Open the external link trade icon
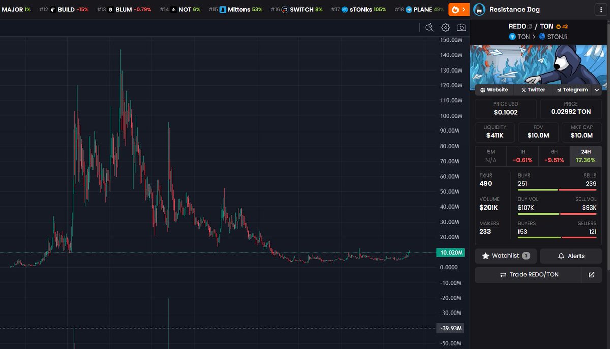This screenshot has width=610, height=349. tap(591, 274)
